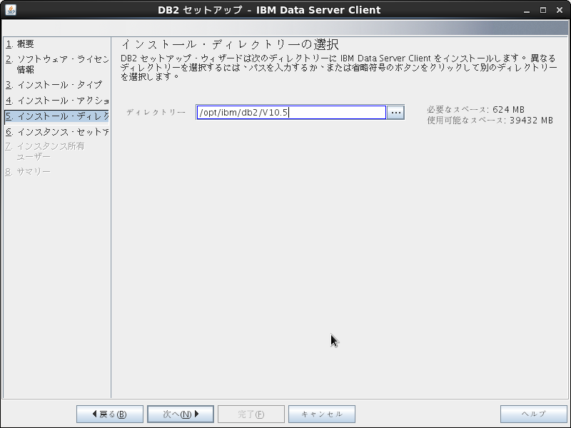The width and height of the screenshot is (571, 428).
Task: Proceed with the 次へ(N) button
Action: click(x=181, y=414)
